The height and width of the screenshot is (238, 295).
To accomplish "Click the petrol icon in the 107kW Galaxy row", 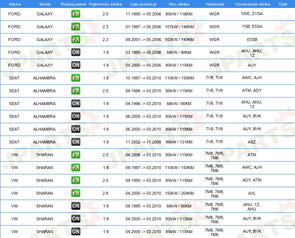I will (75, 27).
